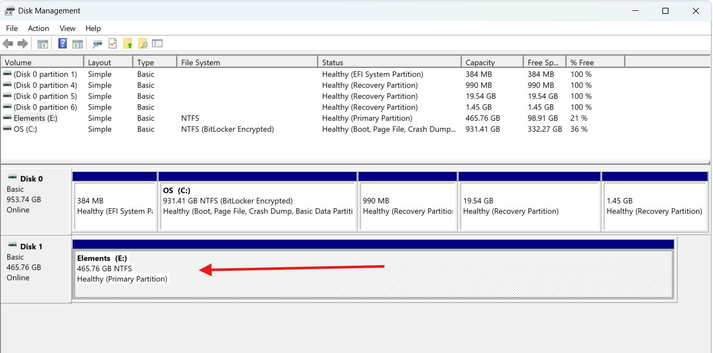This screenshot has width=713, height=353.
Task: Toggle the Show/Hide Console Tree icon
Action: [42, 44]
